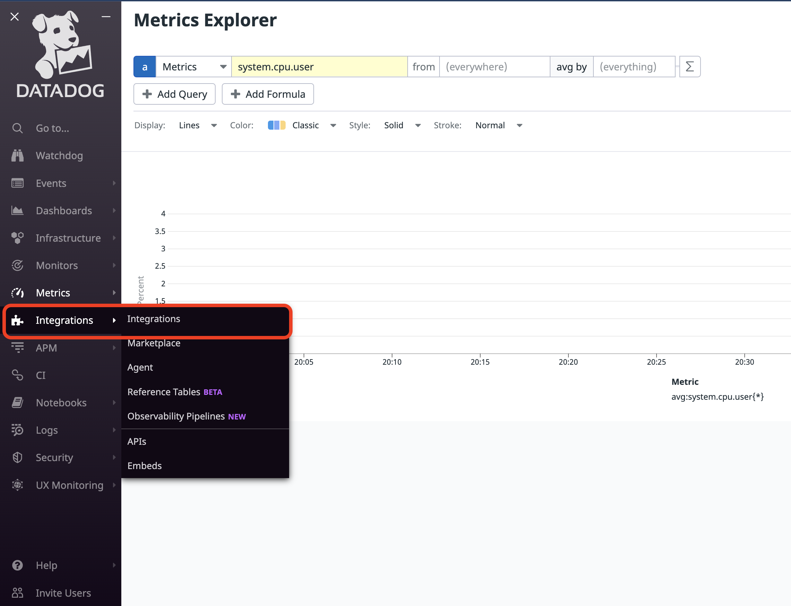Click the Logs search icon
791x606 pixels.
[x=17, y=430]
